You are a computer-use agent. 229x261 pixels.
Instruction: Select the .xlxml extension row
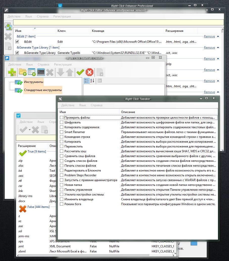pyautogui.click(x=96, y=251)
